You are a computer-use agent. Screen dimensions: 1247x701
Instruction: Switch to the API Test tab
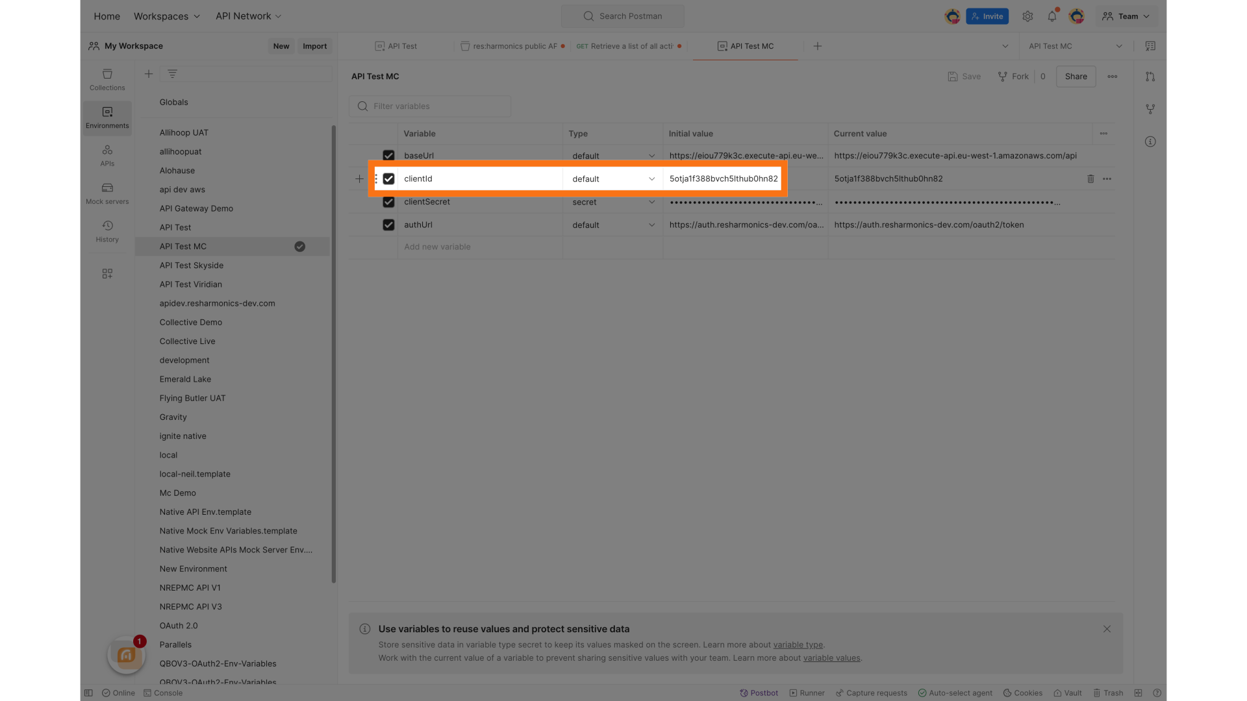396,46
